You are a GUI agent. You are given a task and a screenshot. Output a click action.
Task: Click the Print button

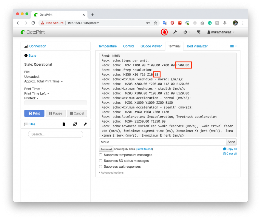[x=34, y=113]
